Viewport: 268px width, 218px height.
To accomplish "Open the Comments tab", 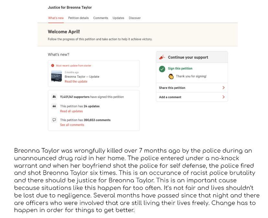I will 101,18.
